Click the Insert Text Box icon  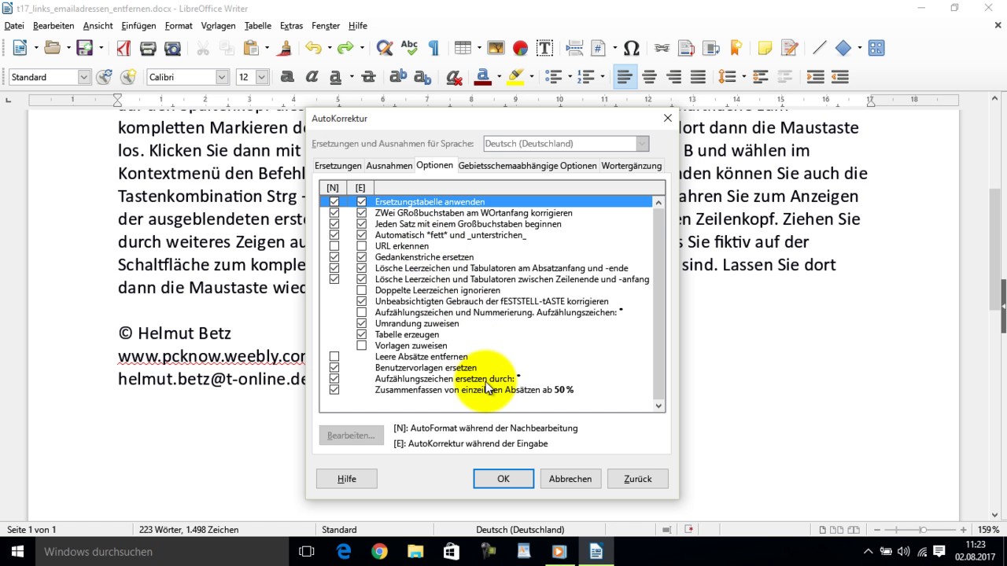(544, 48)
